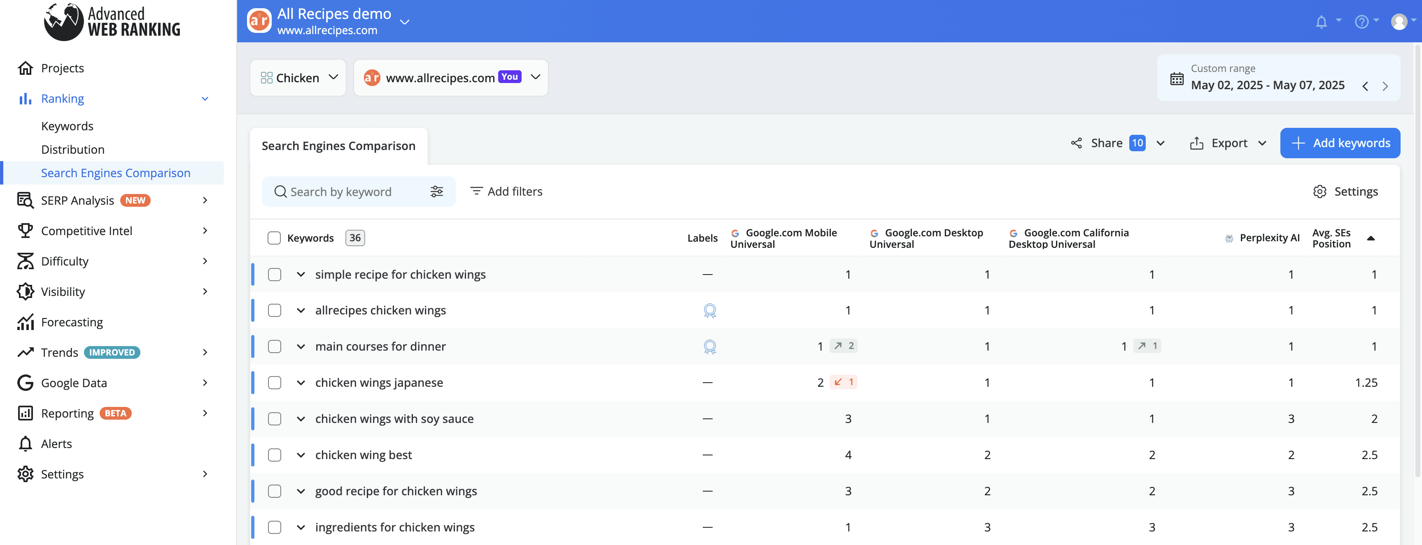Check the main courses for dinner row
The width and height of the screenshot is (1422, 545).
pyautogui.click(x=274, y=346)
